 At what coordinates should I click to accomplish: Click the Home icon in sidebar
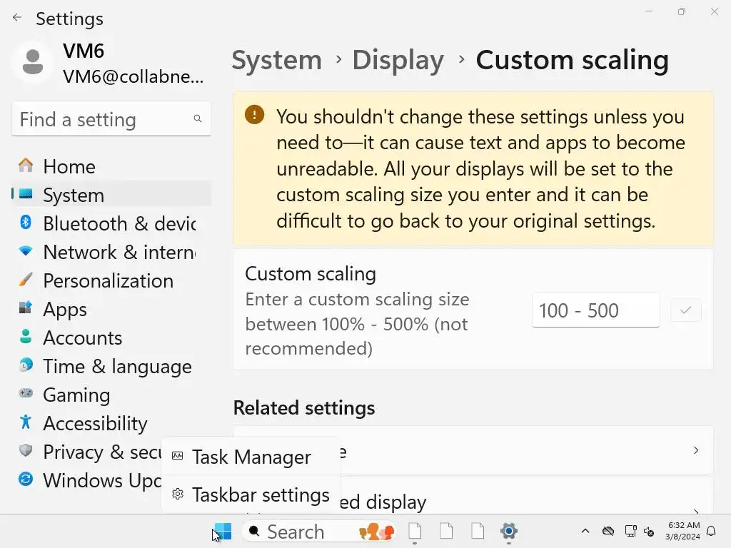(26, 166)
